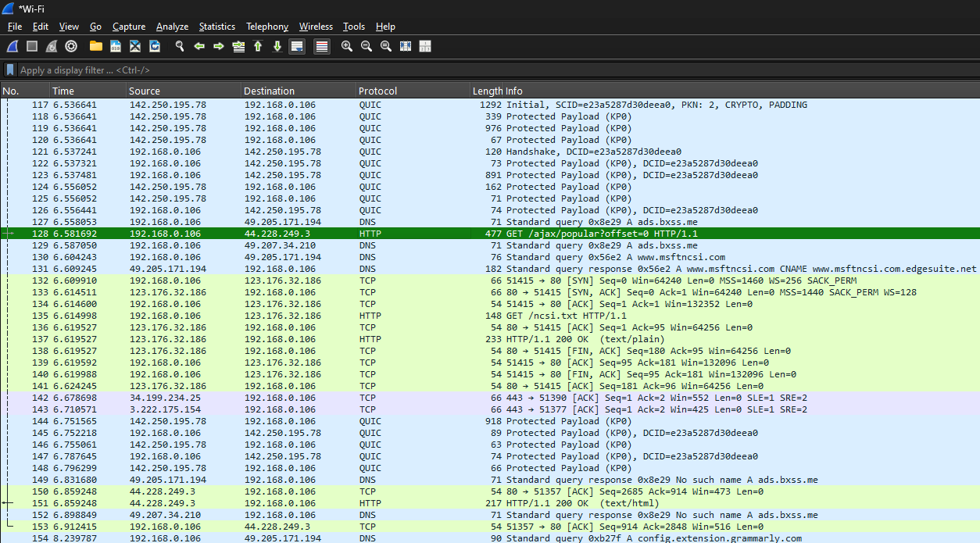Screen dimensions: 980x543
Task: Click the display filter input field
Action: point(498,70)
